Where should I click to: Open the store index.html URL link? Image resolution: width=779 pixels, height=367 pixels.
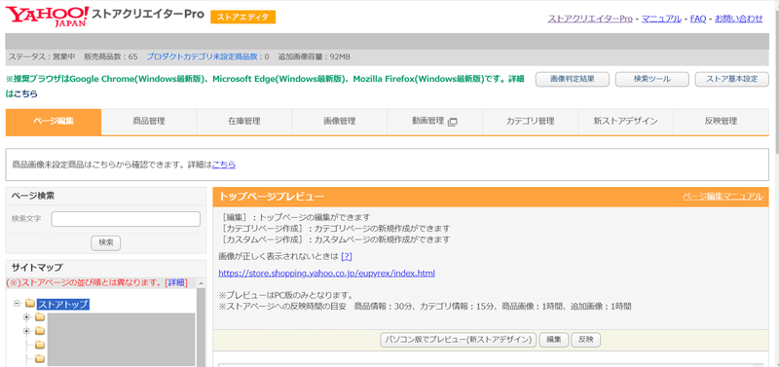coord(327,274)
